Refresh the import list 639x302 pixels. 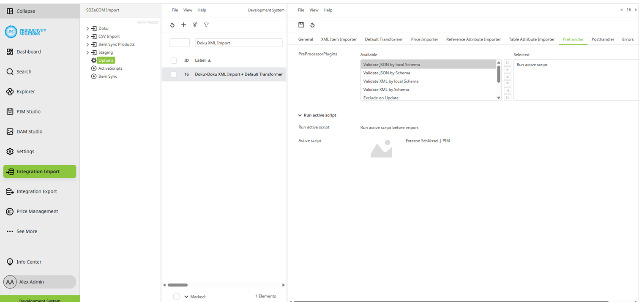tap(172, 24)
